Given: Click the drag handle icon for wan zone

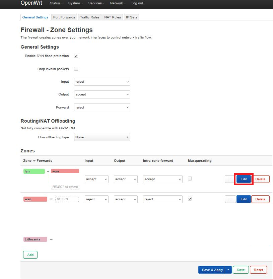Looking at the screenshot, I should (x=230, y=199).
